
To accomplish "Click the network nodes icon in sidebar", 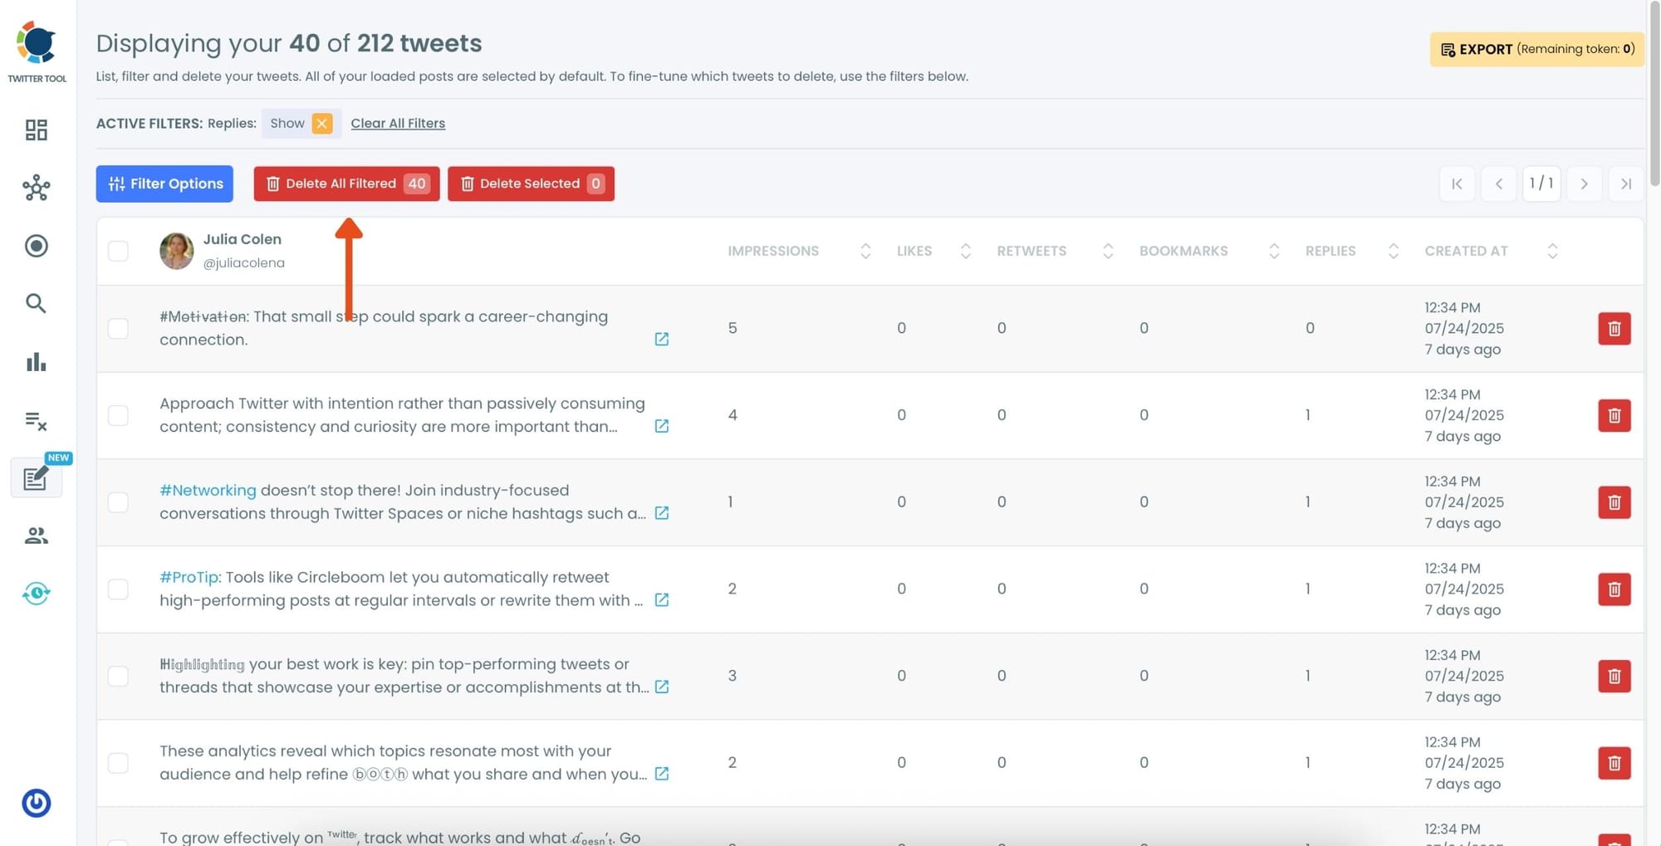I will [x=37, y=188].
